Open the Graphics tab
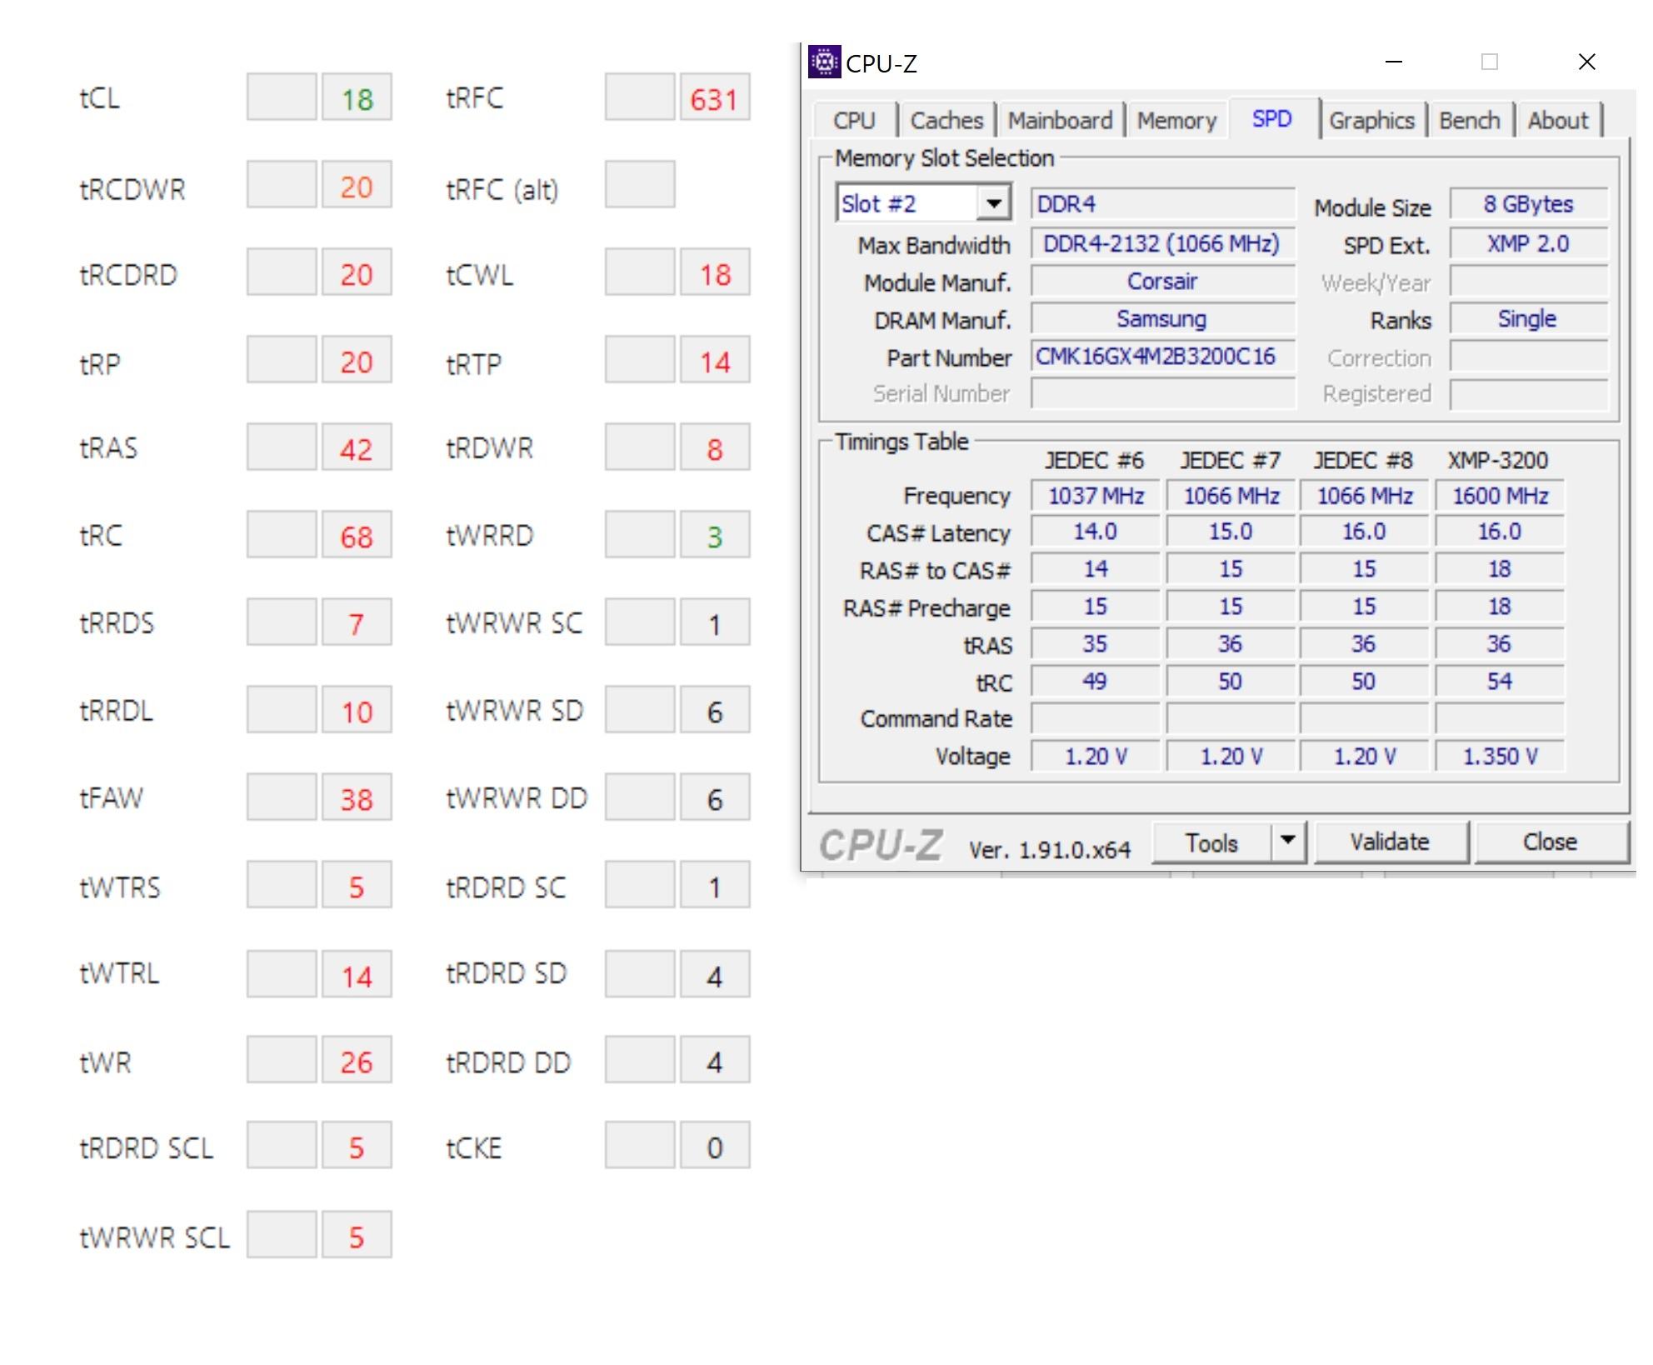The height and width of the screenshot is (1365, 1653). (x=1371, y=121)
